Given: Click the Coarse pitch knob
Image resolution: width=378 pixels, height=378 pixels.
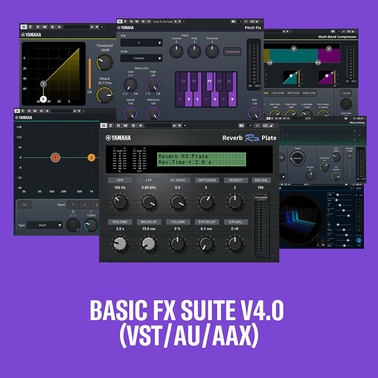Looking at the screenshot, I should [176, 51].
